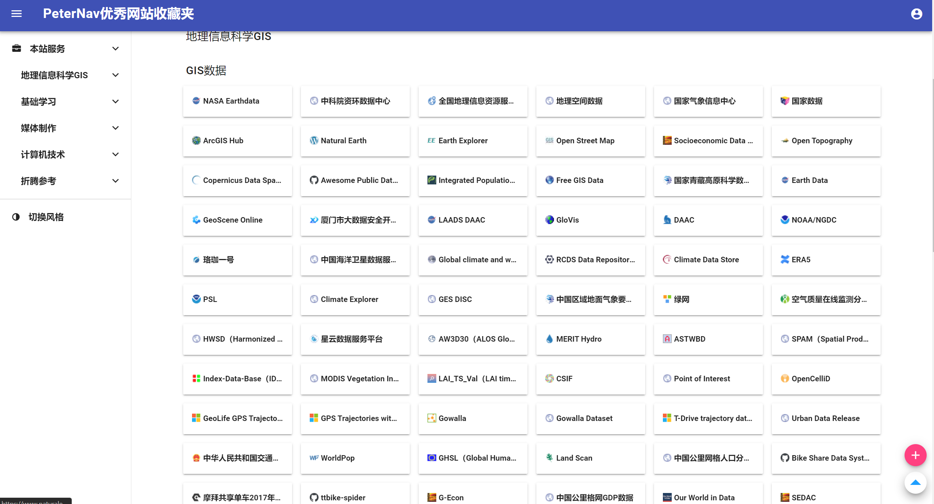The image size is (934, 504).
Task: Click the WorldPop WP icon
Action: (314, 458)
